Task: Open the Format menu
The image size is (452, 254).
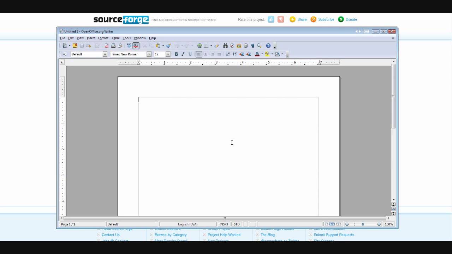Action: point(103,38)
